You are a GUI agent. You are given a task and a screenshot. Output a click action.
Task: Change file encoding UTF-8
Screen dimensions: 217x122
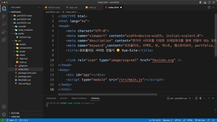(x=178, y=120)
